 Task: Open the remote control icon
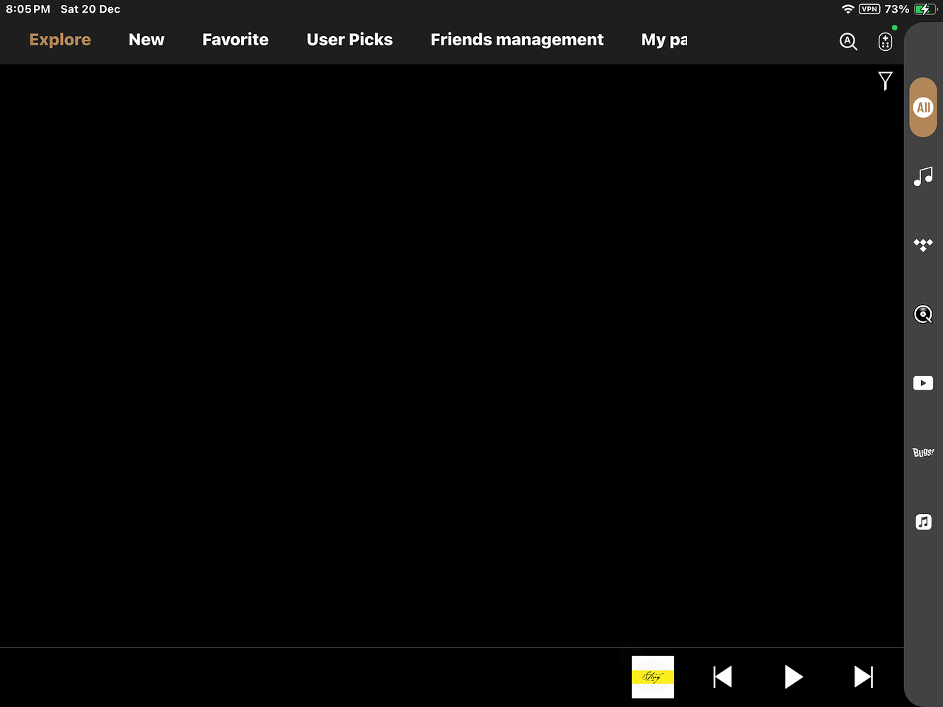pyautogui.click(x=885, y=42)
